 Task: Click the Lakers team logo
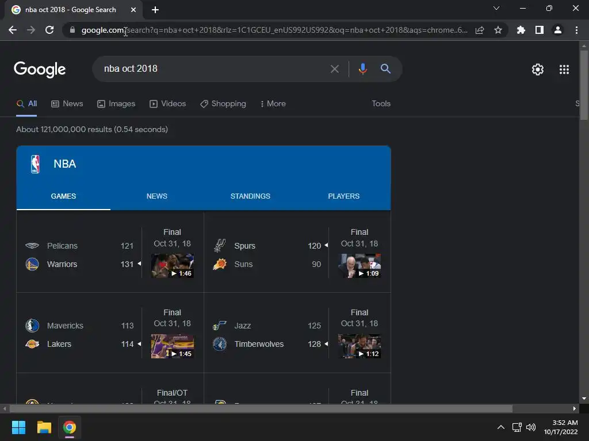click(x=32, y=344)
